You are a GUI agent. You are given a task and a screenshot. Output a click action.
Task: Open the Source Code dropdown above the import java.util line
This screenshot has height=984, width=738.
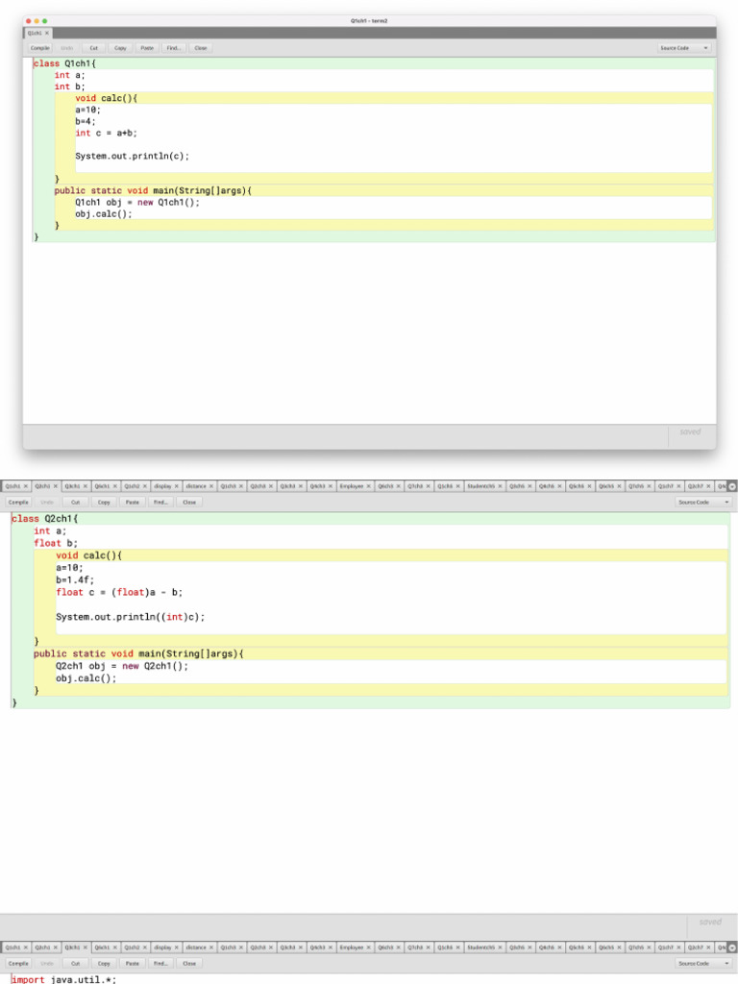click(x=703, y=963)
